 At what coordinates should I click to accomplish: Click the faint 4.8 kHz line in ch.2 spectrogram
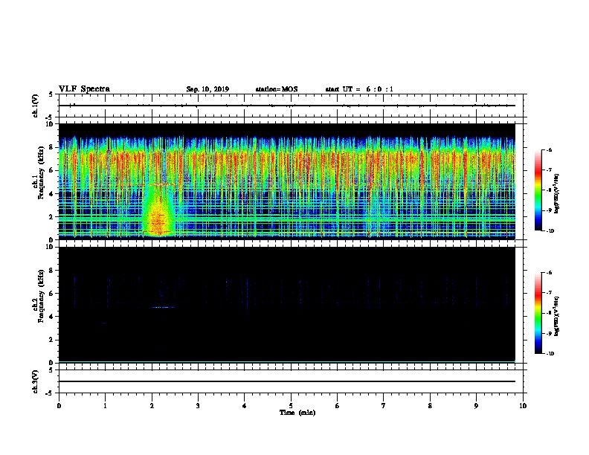point(163,308)
